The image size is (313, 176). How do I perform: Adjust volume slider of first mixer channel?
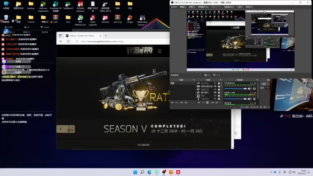tap(236, 89)
